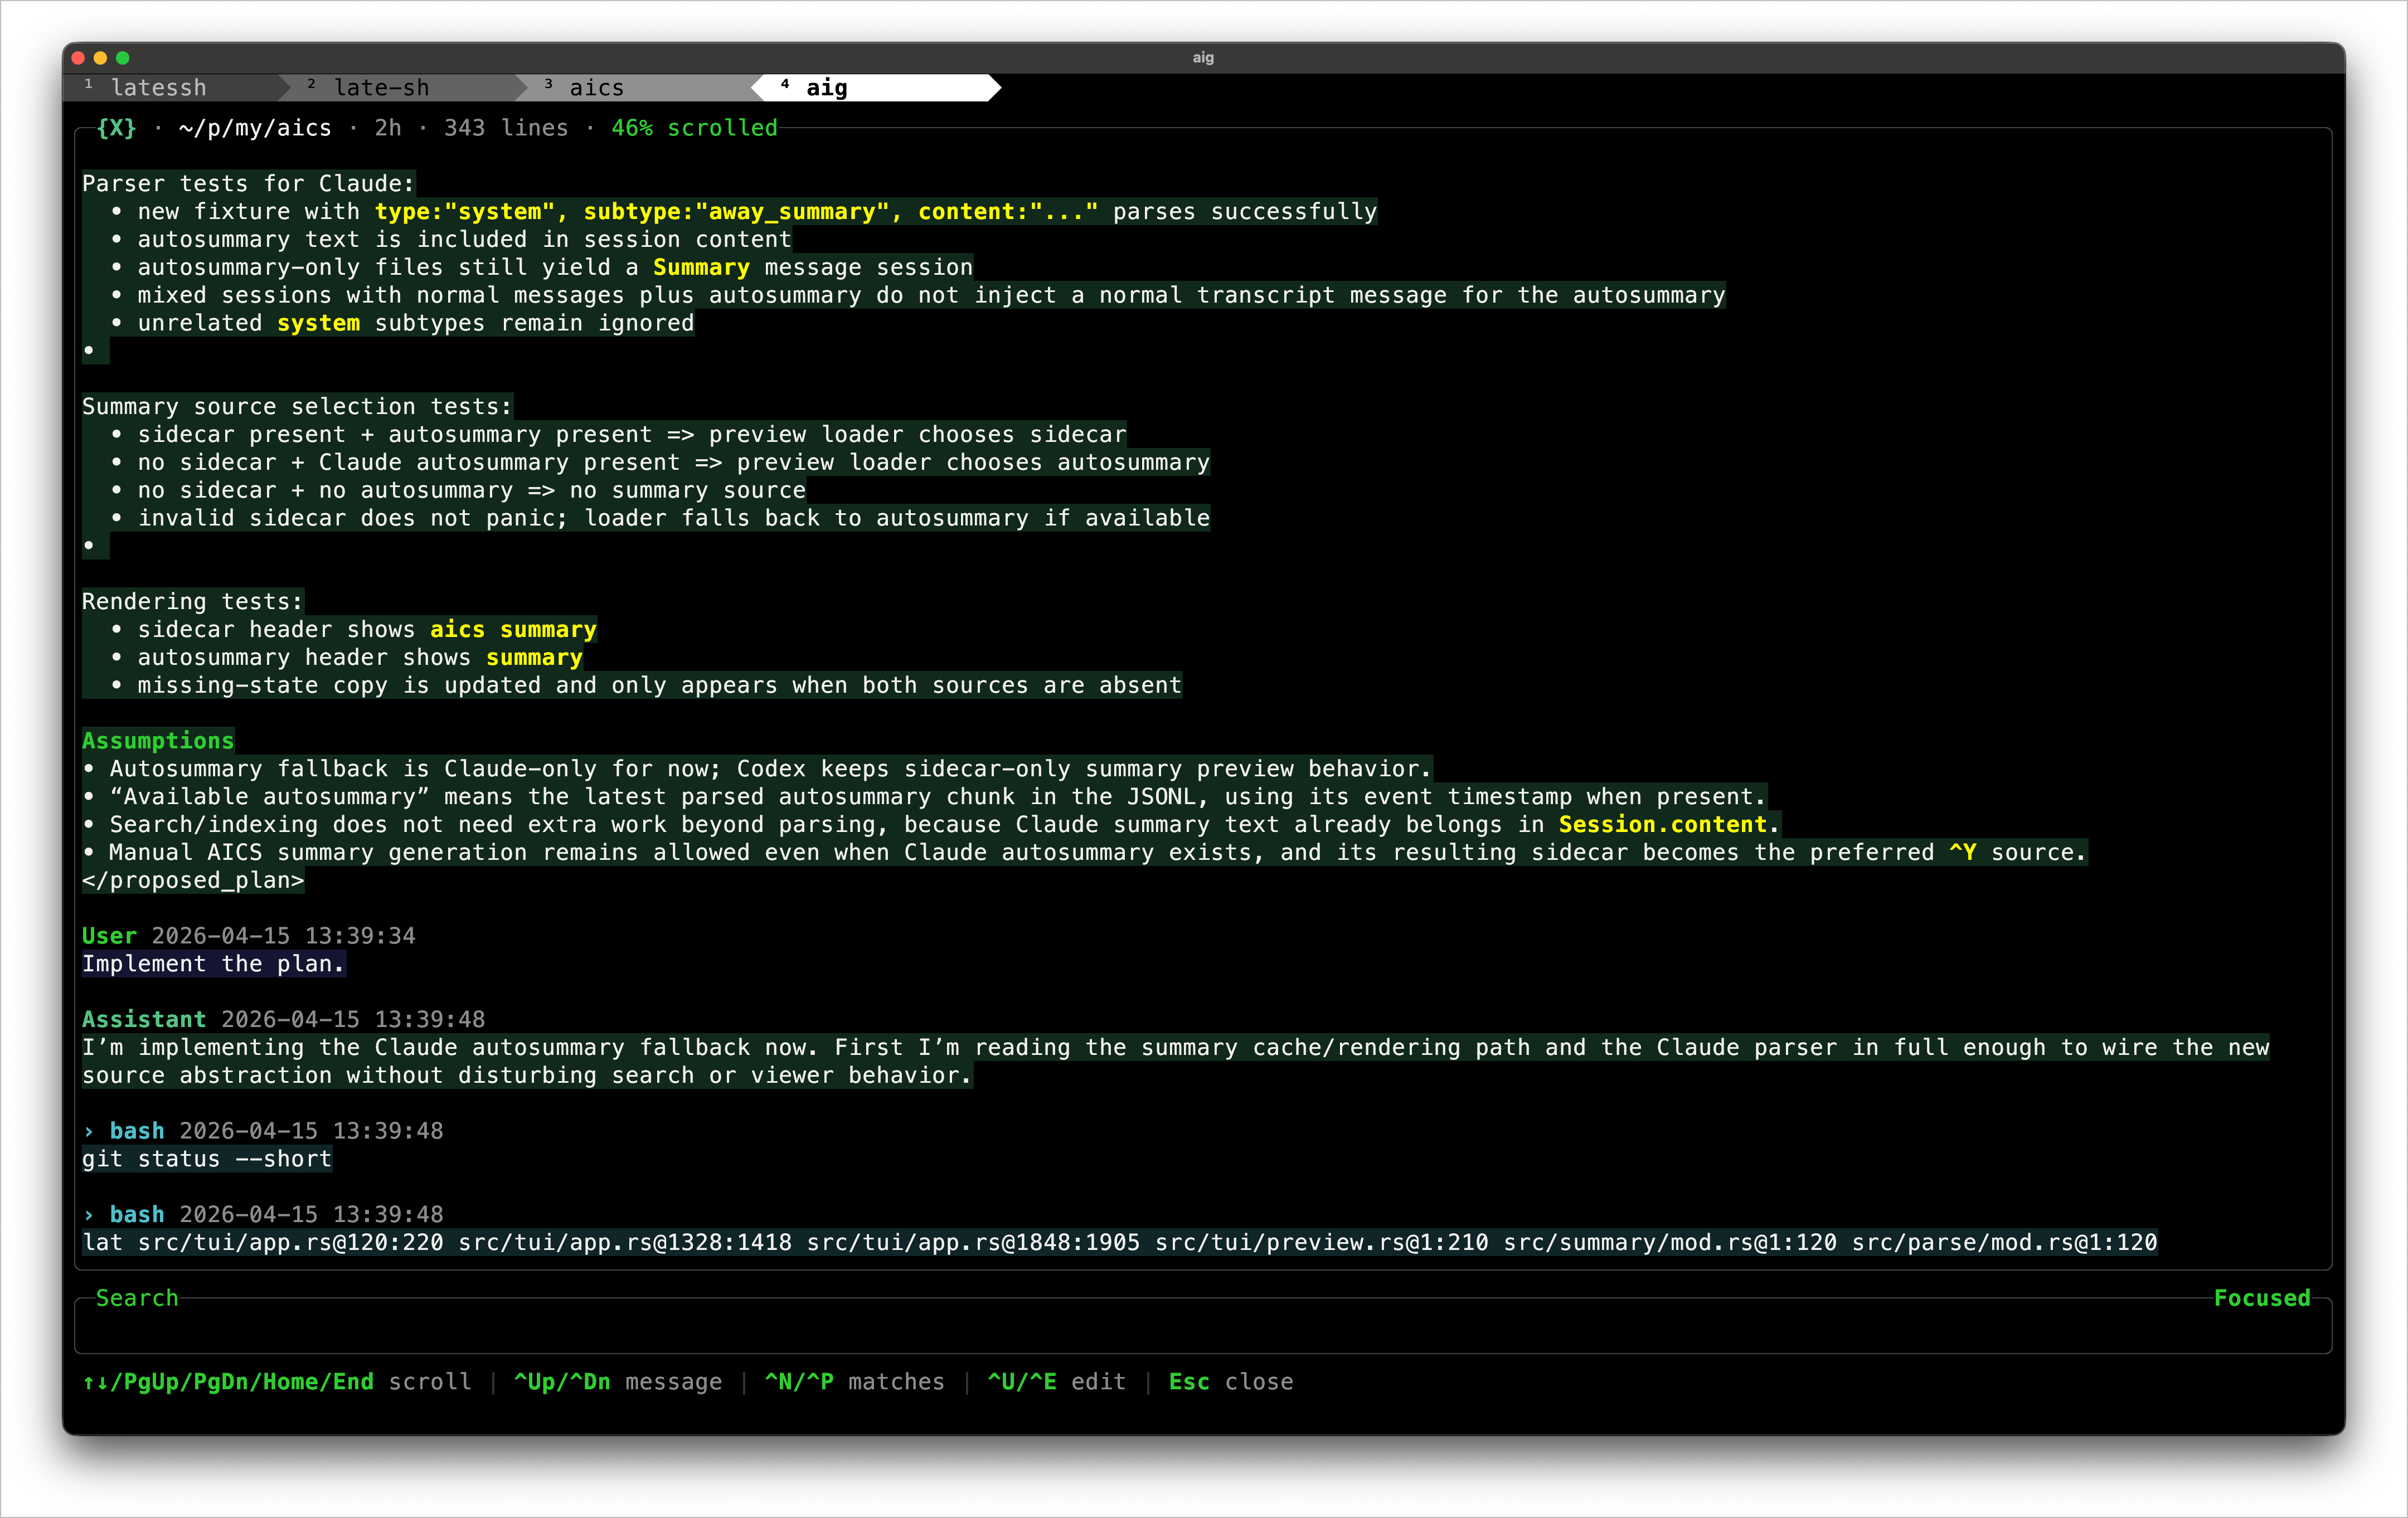Click the yellow 'Session.content' text

pyautogui.click(x=1663, y=825)
